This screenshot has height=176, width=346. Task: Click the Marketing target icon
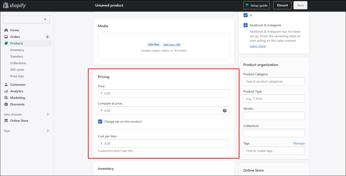pos(6,98)
